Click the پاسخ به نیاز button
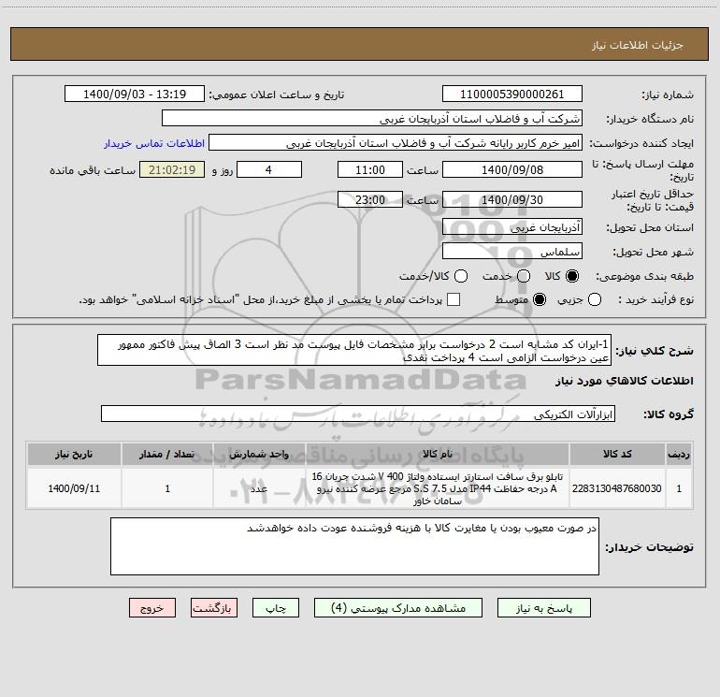The width and height of the screenshot is (720, 697). [543, 608]
